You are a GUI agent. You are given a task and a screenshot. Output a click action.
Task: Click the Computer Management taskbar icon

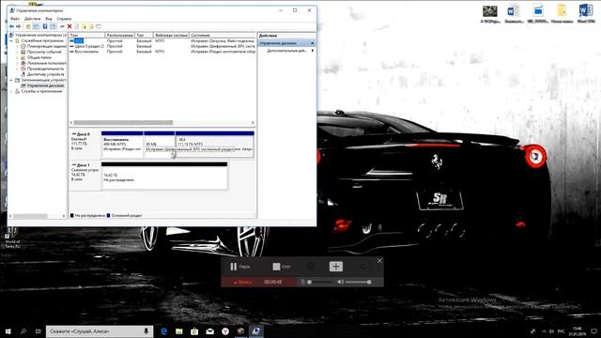click(x=256, y=331)
